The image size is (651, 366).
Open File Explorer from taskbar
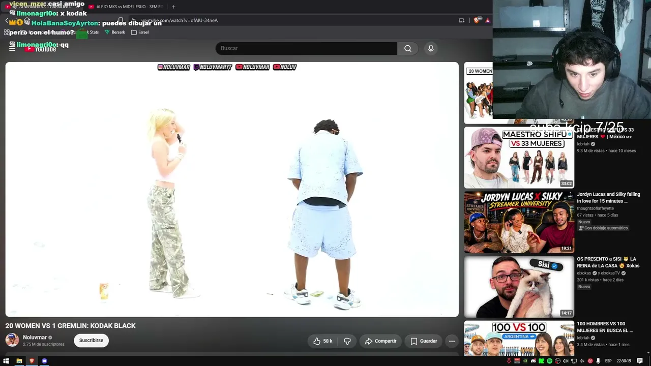(19, 361)
